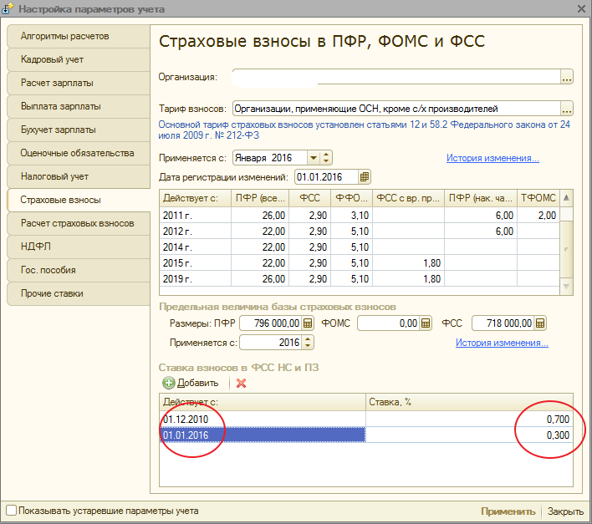The width and height of the screenshot is (592, 524).
Task: Open calculator for ФСС limit amount
Action: pyautogui.click(x=540, y=323)
